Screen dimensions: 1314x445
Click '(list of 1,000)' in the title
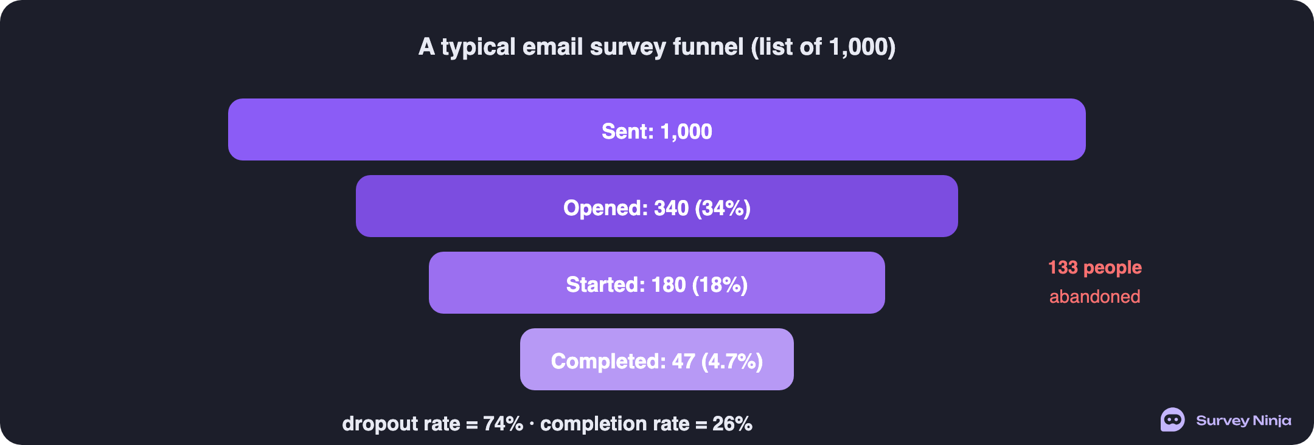(823, 47)
